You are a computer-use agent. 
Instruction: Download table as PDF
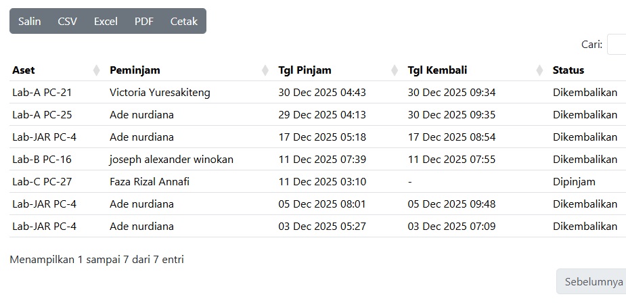[x=143, y=21]
